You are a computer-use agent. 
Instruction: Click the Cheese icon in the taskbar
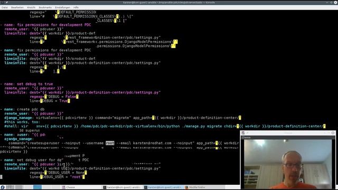(x=64, y=187)
